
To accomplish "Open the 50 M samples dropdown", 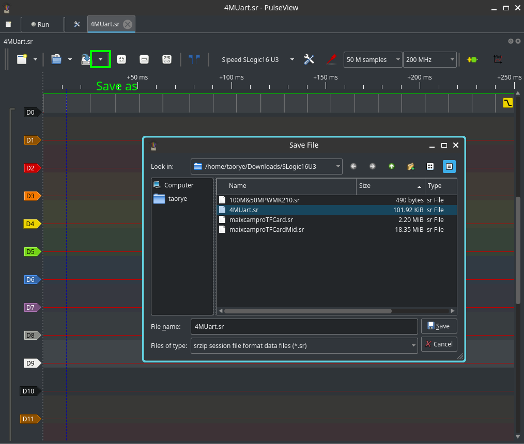I will 373,60.
